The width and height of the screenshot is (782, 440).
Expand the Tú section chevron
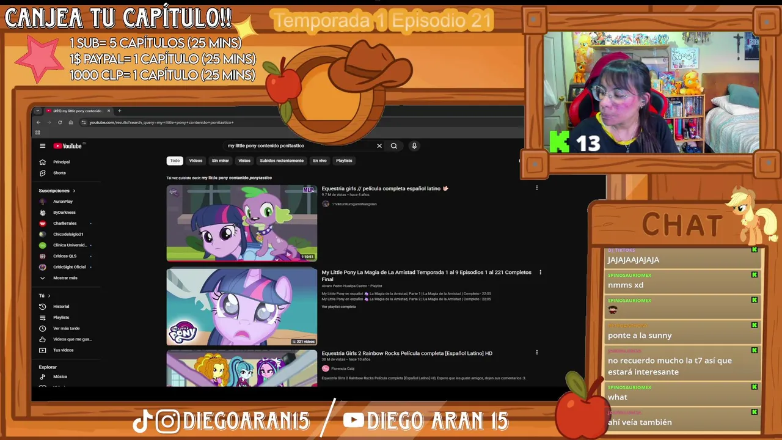pyautogui.click(x=49, y=296)
